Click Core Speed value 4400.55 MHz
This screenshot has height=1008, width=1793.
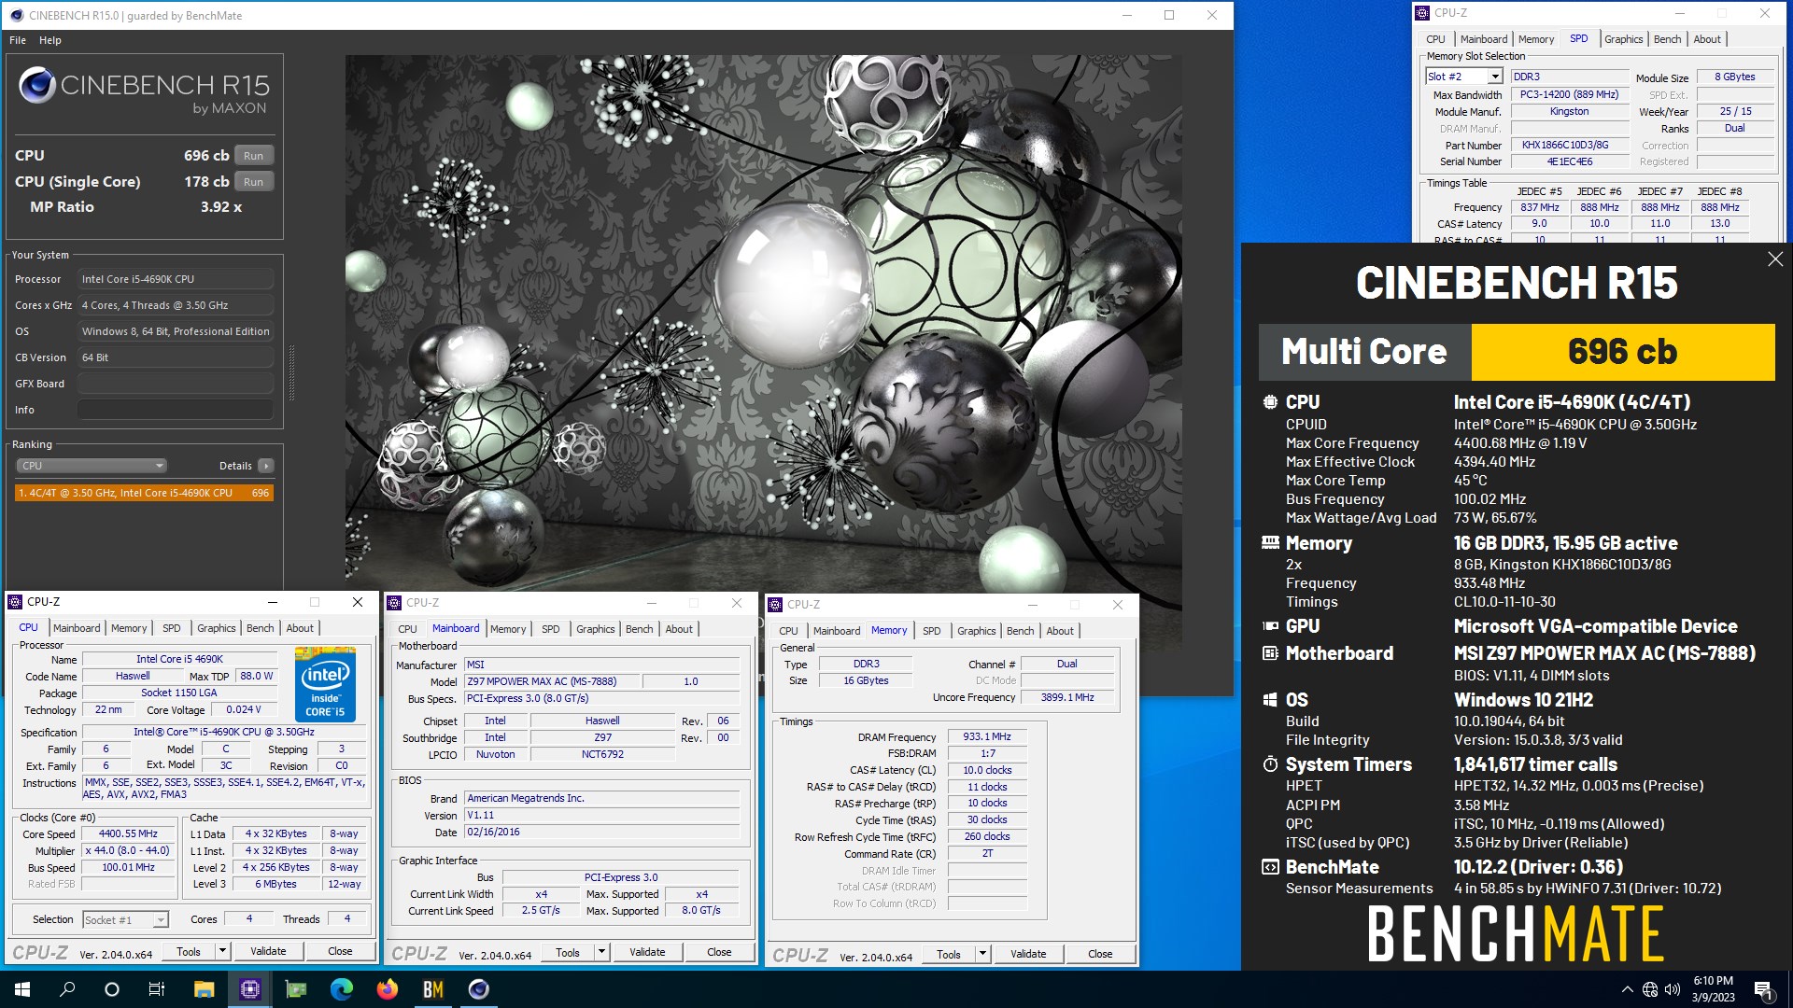[129, 834]
